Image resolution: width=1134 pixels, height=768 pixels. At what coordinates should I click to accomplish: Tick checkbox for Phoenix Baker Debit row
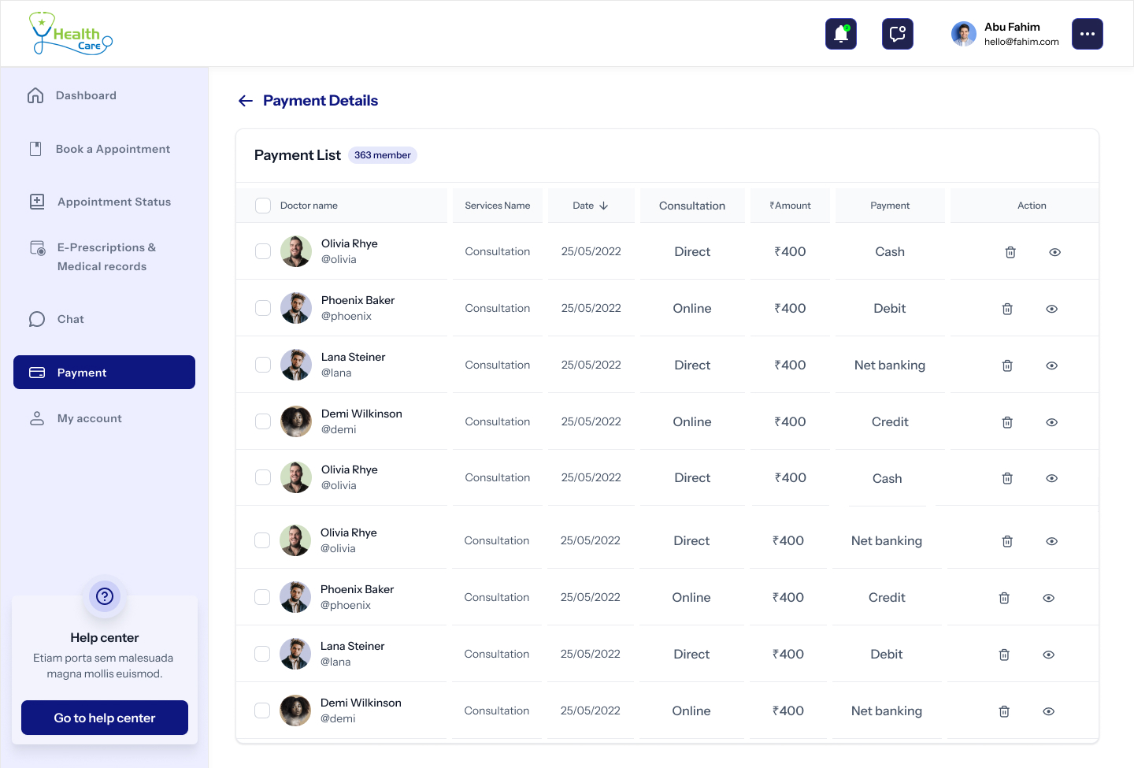263,308
